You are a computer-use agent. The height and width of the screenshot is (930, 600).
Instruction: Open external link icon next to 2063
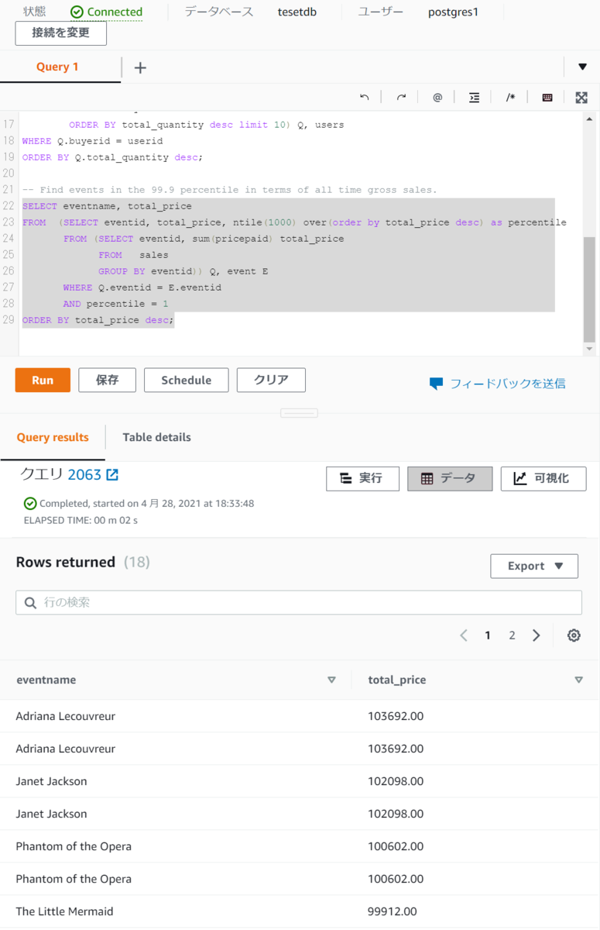pyautogui.click(x=112, y=474)
